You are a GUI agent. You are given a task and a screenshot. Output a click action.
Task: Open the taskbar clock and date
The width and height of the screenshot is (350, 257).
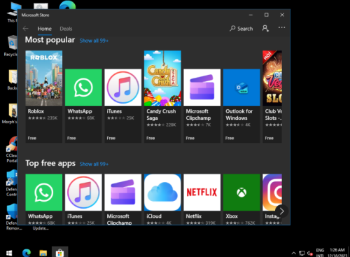pyautogui.click(x=337, y=253)
